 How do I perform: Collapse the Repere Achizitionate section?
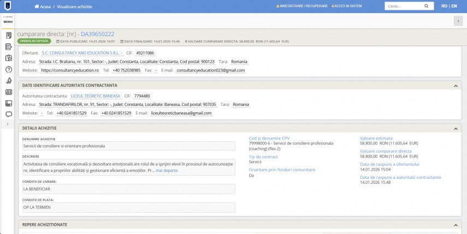pyautogui.click(x=456, y=224)
